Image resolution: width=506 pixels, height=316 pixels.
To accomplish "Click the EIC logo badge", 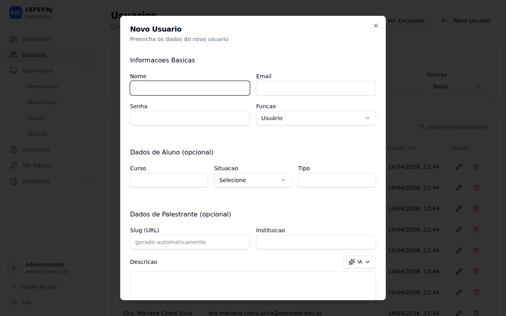I will pyautogui.click(x=16, y=13).
